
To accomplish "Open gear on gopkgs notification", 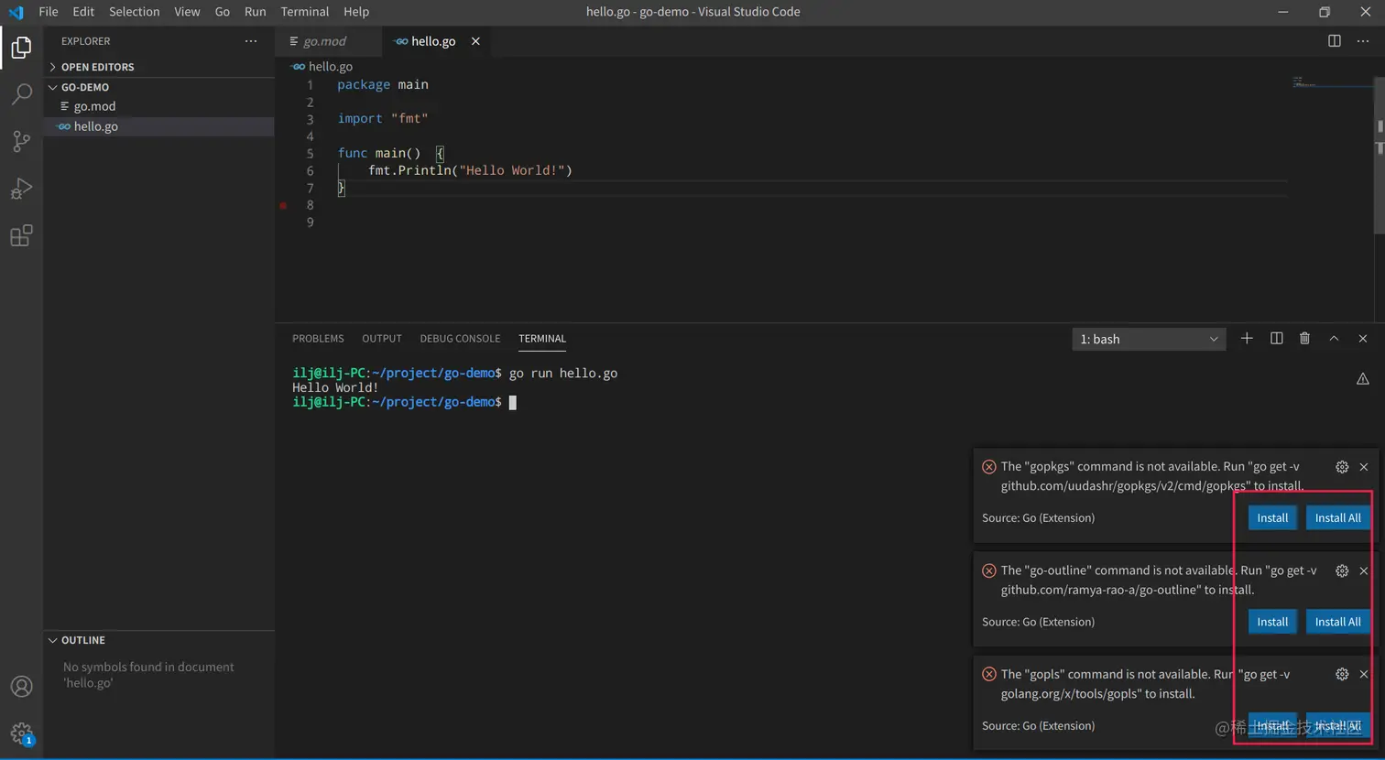I will tap(1342, 467).
